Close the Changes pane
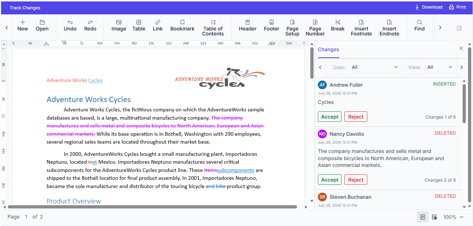 pyautogui.click(x=461, y=48)
